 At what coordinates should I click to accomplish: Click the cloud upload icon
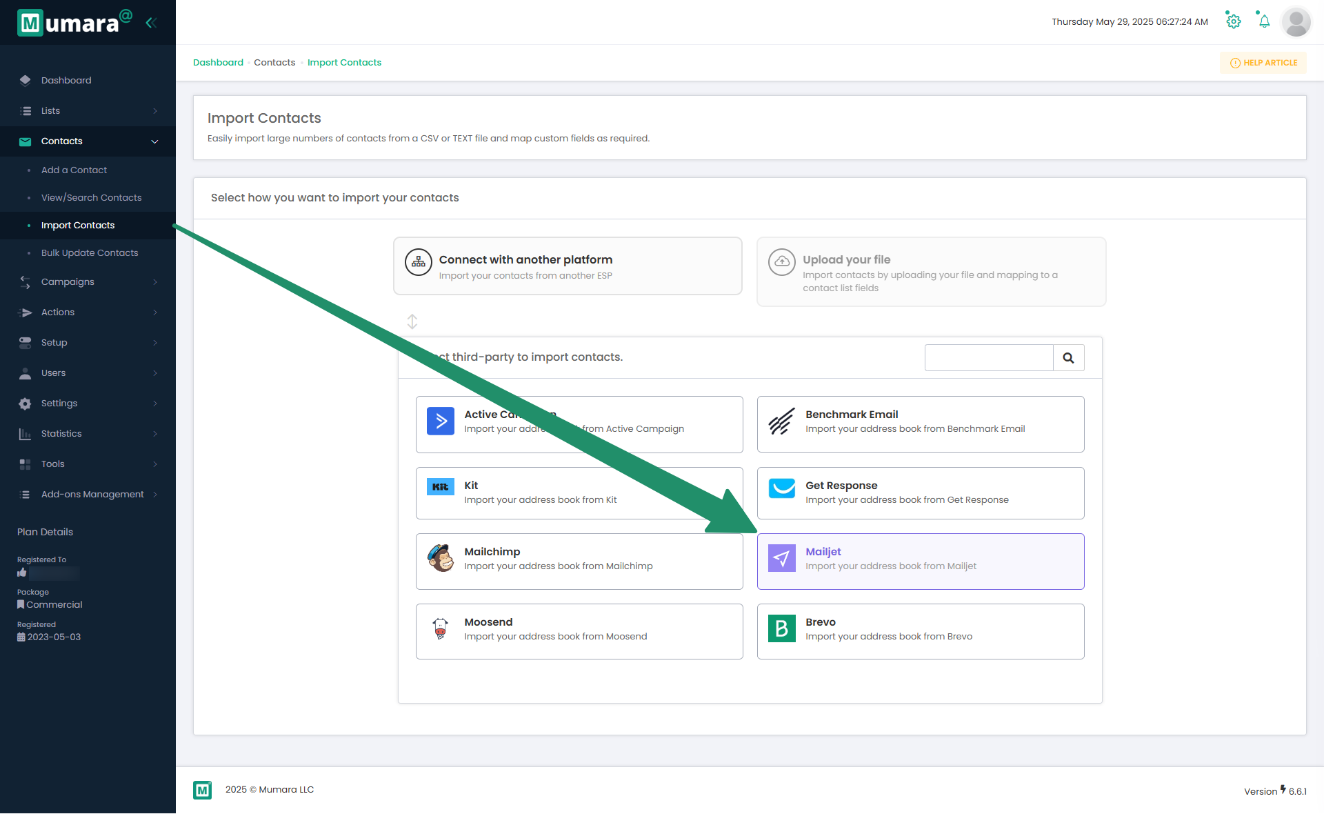(x=782, y=262)
